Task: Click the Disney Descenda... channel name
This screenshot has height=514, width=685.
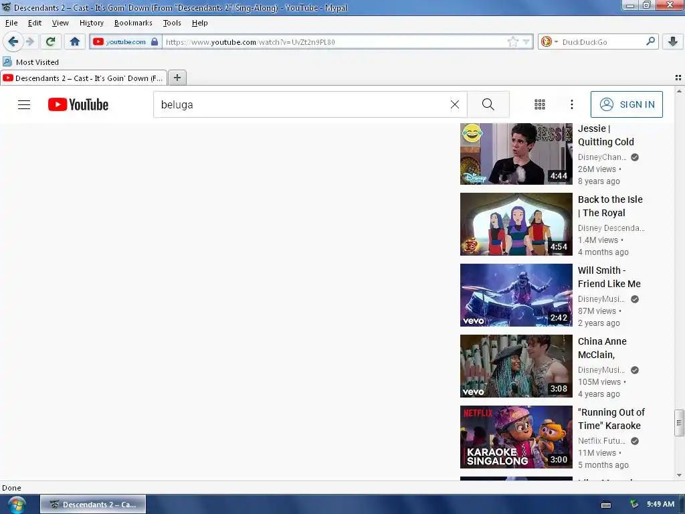Action: [611, 228]
